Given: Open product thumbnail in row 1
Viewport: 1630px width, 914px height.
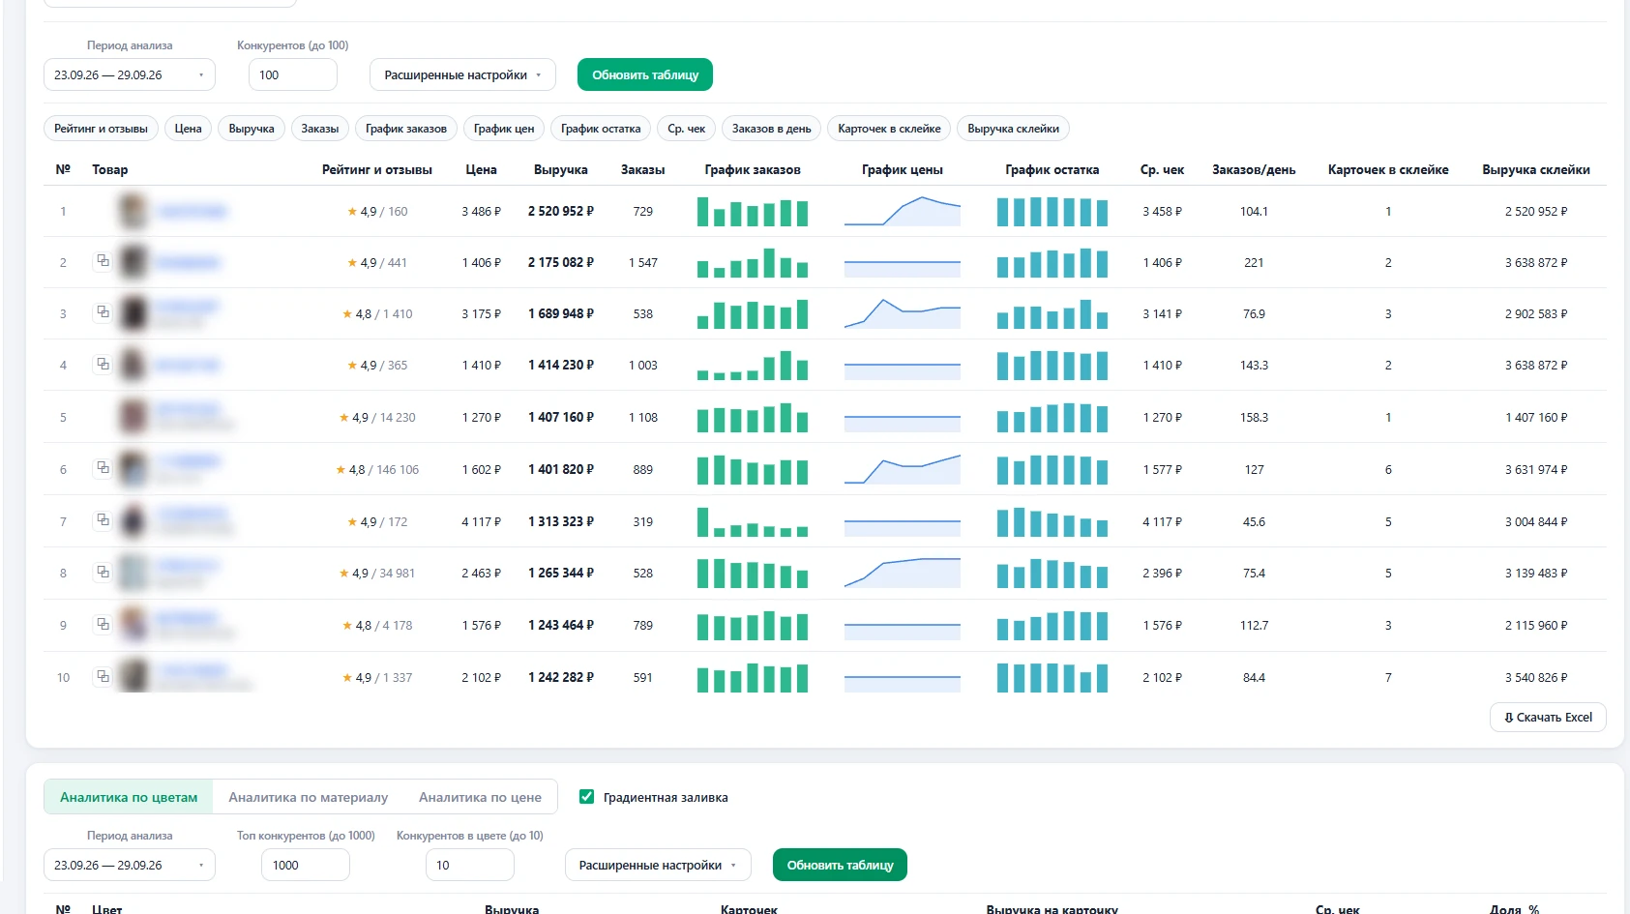Looking at the screenshot, I should pos(133,211).
